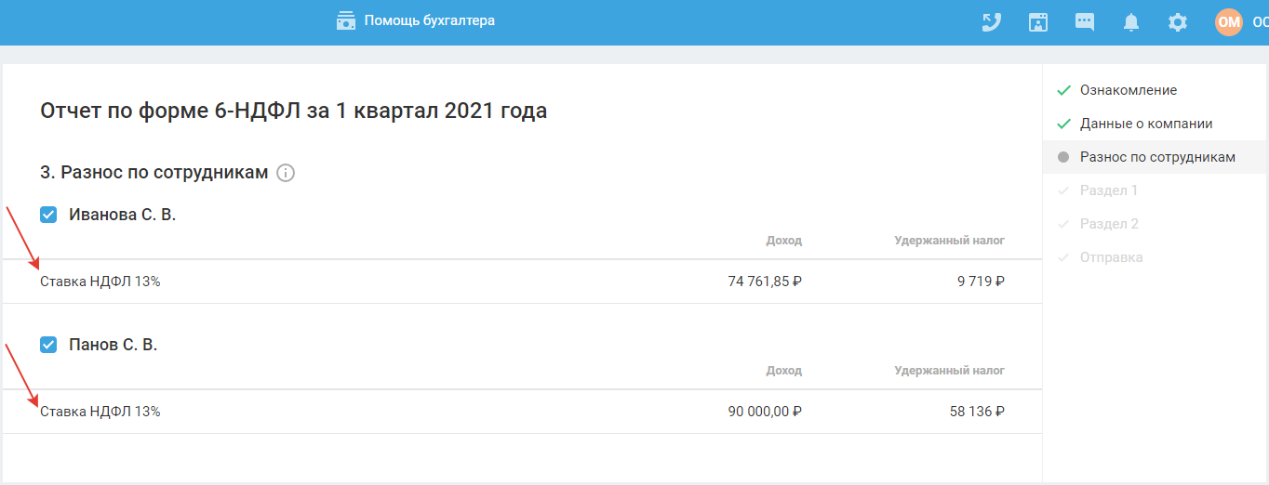1269x485 pixels.
Task: Click the info icon beside section title
Action: coord(286,173)
